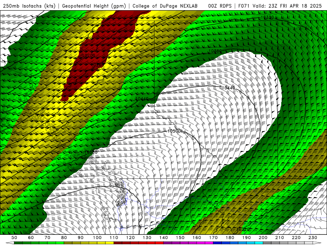Click the 10200 contour label in the red jet core
Image resolution: width=327 pixels, height=245 pixels.
pos(89,56)
